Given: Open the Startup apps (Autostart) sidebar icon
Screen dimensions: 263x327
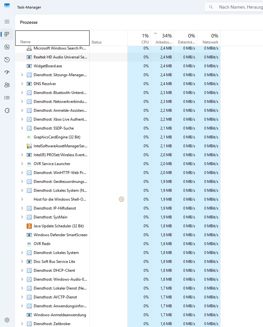Looking at the screenshot, I should click(7, 72).
